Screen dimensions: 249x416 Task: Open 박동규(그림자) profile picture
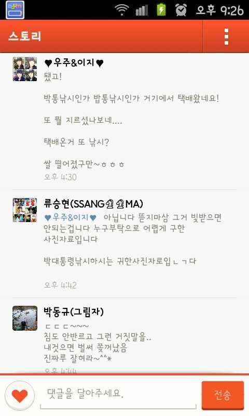[25, 318]
